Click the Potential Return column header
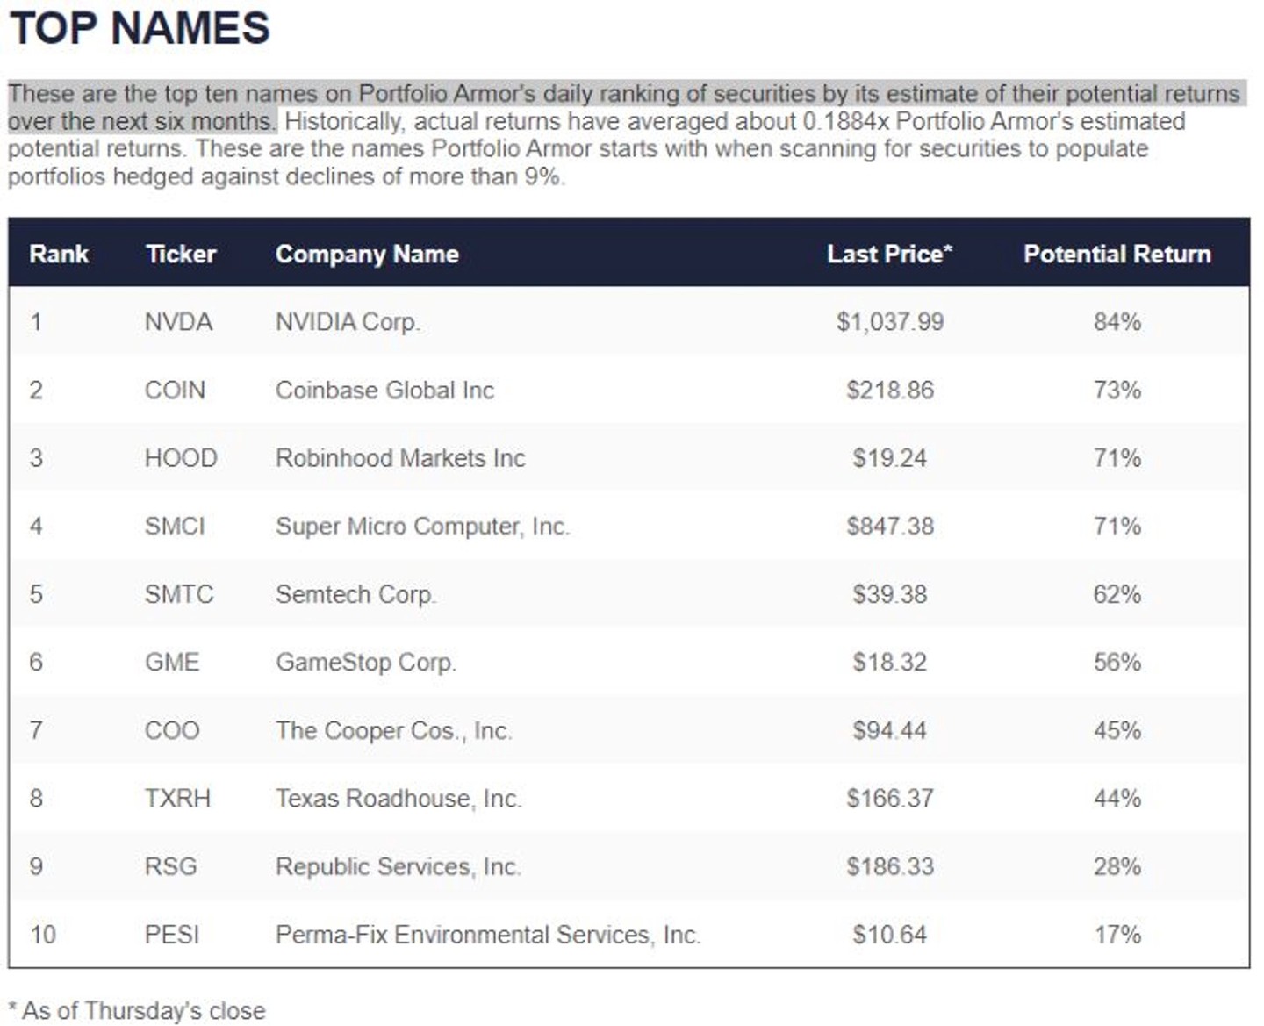Viewport: 1264px width, 1026px height. click(1117, 255)
